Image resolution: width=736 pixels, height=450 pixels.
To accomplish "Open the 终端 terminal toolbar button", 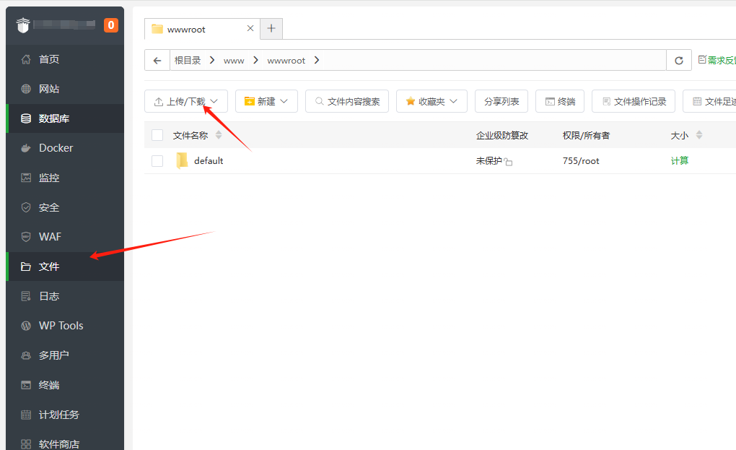I will pos(559,101).
